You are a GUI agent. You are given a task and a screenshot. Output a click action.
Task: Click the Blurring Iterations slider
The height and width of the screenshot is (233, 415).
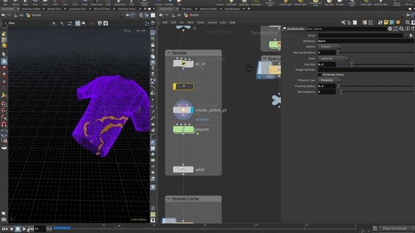pyautogui.click(x=375, y=52)
